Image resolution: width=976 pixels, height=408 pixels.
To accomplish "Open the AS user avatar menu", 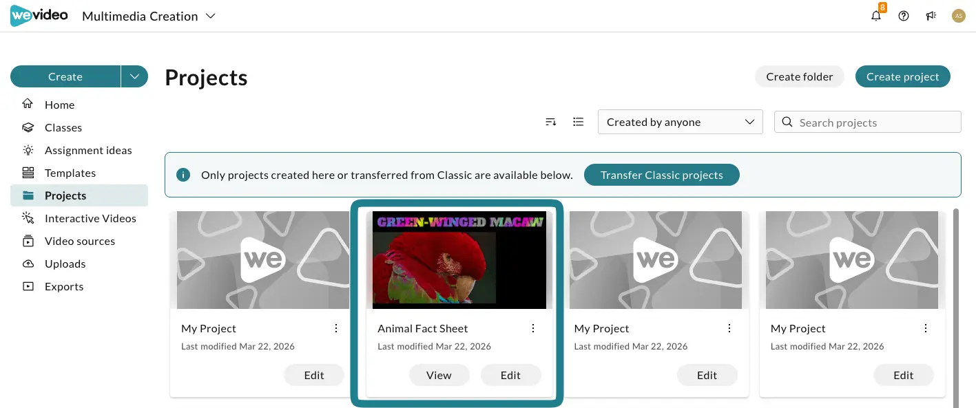I will coord(958,16).
